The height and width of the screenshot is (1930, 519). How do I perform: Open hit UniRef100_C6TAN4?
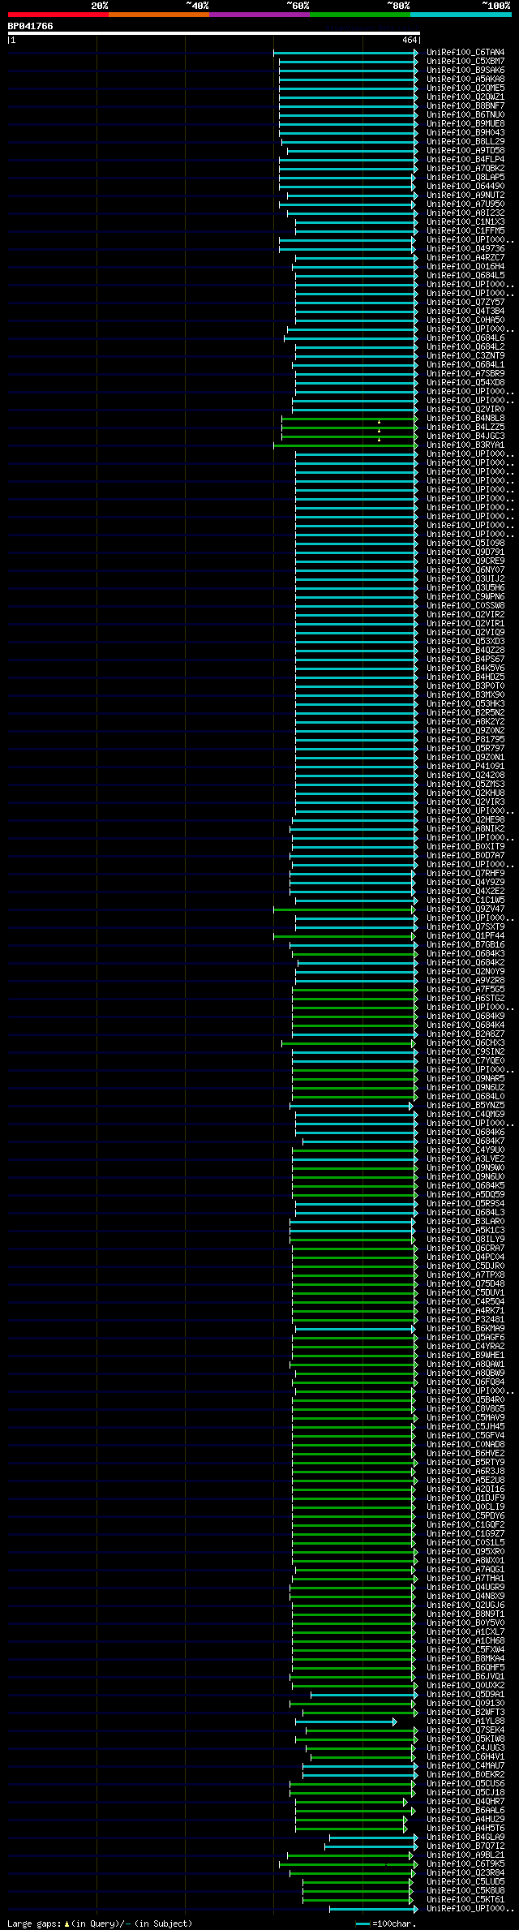(x=465, y=53)
